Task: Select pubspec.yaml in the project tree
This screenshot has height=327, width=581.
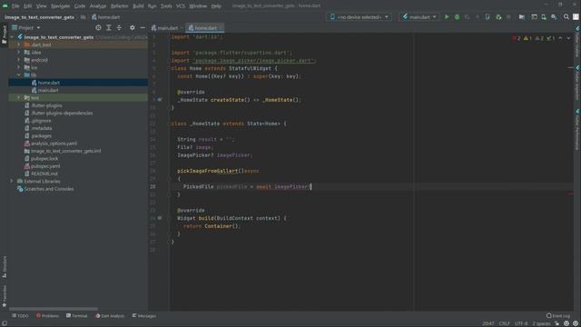Action: point(45,166)
